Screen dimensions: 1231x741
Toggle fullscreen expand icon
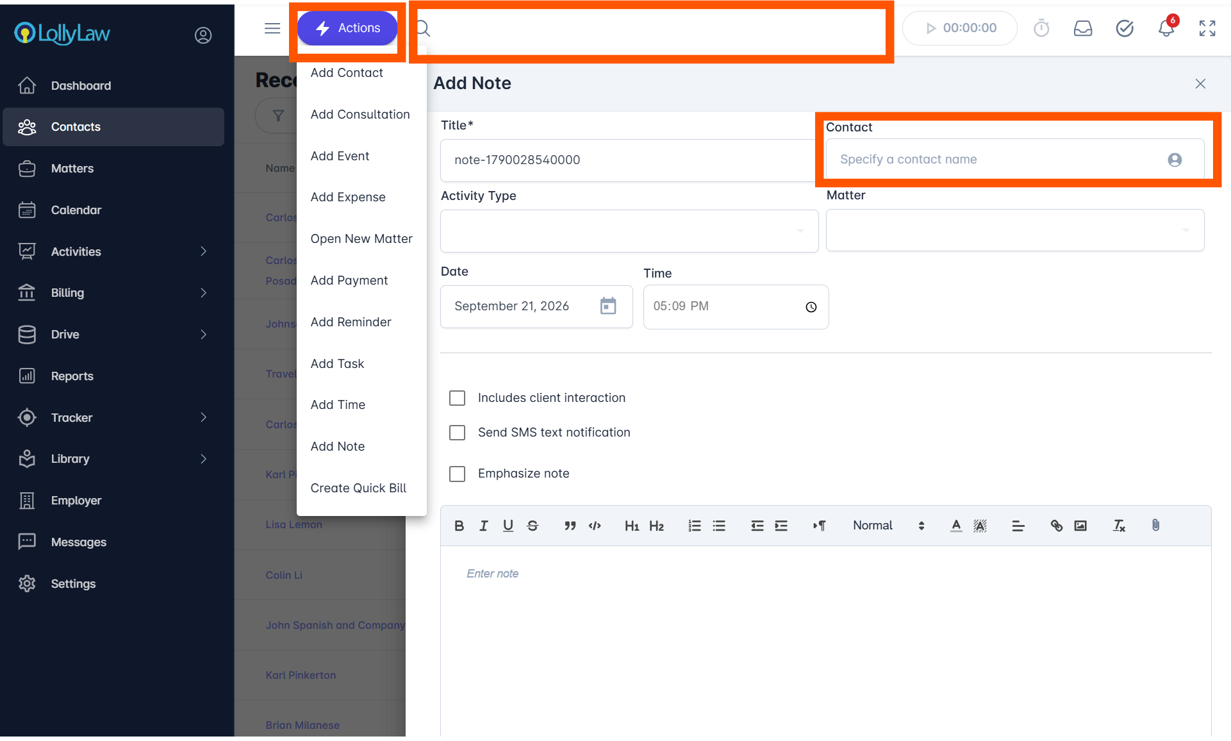click(x=1207, y=28)
